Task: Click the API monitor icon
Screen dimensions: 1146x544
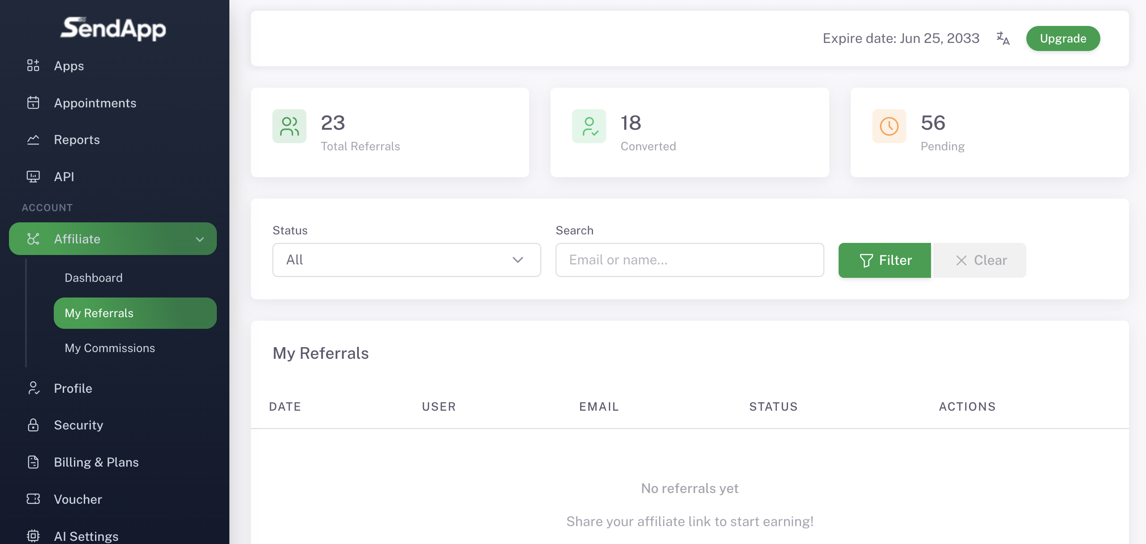Action: pyautogui.click(x=33, y=176)
